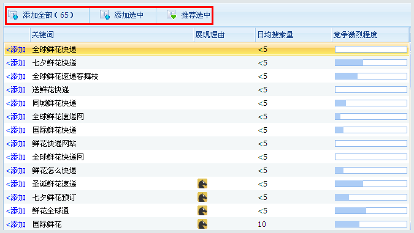
Task: Select the 全球鲜花速递春舞枝 keyword row
Action: (x=207, y=76)
